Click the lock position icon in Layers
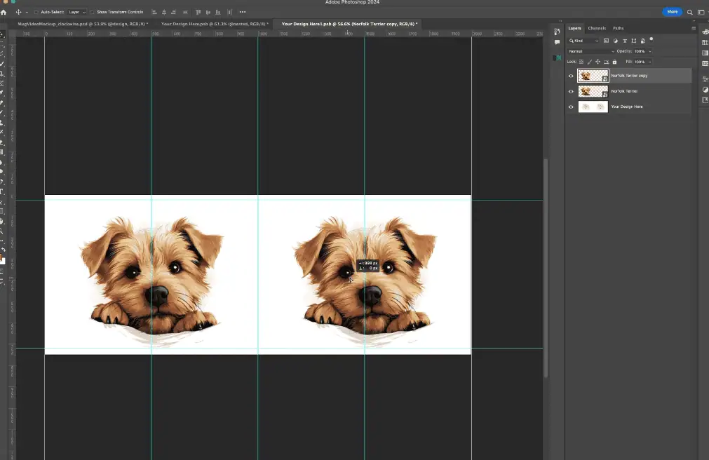709x460 pixels. (x=597, y=62)
